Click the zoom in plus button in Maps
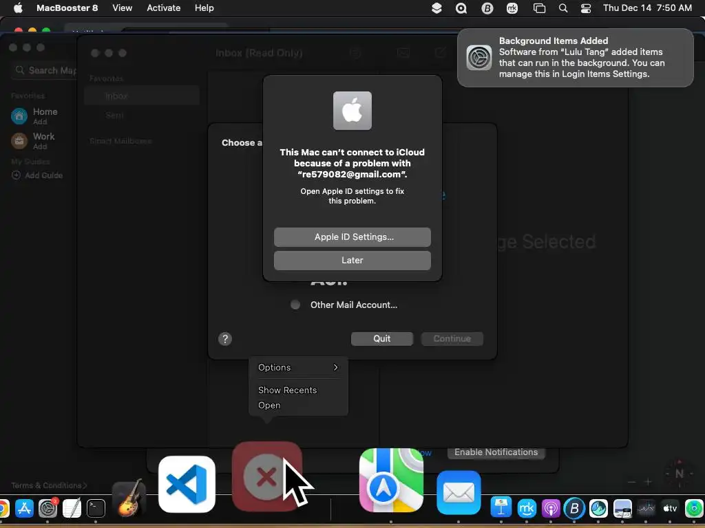705x528 pixels. (x=648, y=482)
